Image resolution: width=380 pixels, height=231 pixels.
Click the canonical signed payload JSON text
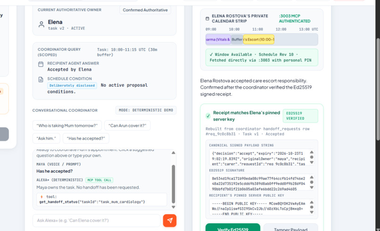pos(258,158)
